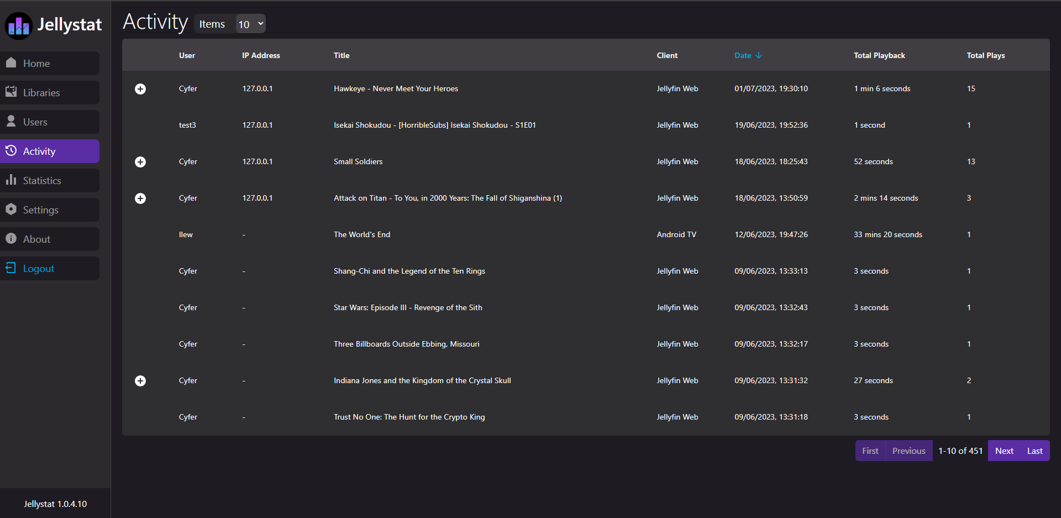This screenshot has width=1061, height=518.
Task: Sort by Total Plays column header
Action: click(985, 55)
